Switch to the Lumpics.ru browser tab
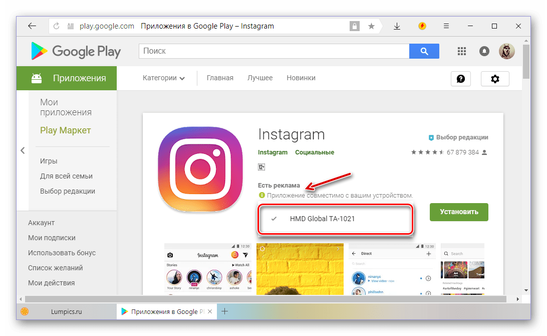 pyautogui.click(x=66, y=311)
